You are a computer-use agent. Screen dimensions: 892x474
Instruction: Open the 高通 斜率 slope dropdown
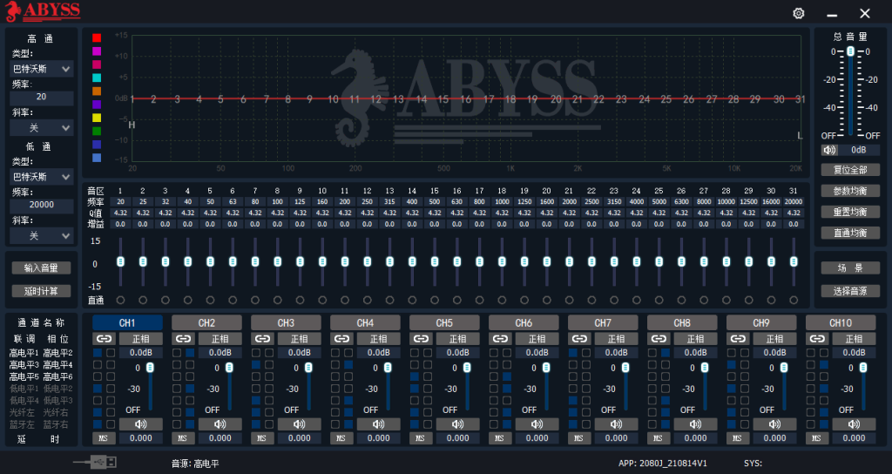tap(42, 128)
